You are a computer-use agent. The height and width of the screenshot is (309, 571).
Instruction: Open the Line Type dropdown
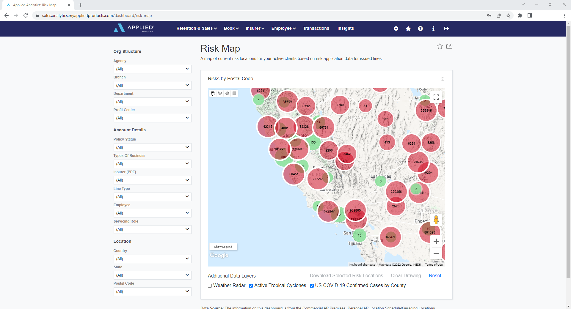coord(152,197)
